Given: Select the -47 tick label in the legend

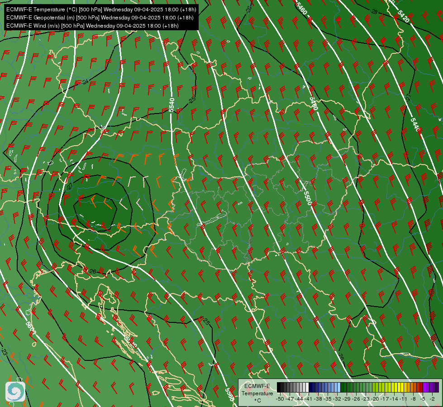Looking at the screenshot, I should coord(290,399).
